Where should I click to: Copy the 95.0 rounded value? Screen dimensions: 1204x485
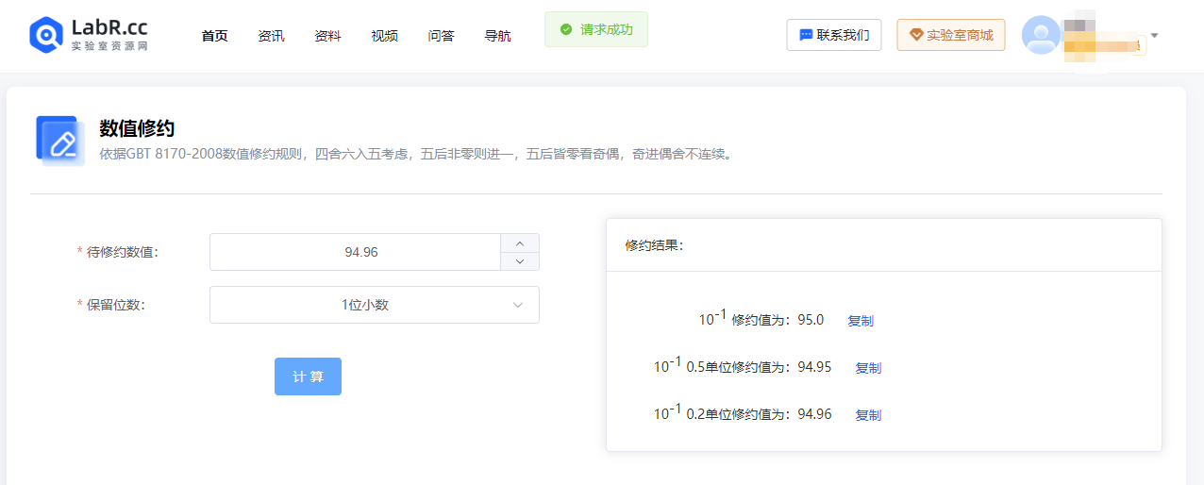[x=860, y=321]
